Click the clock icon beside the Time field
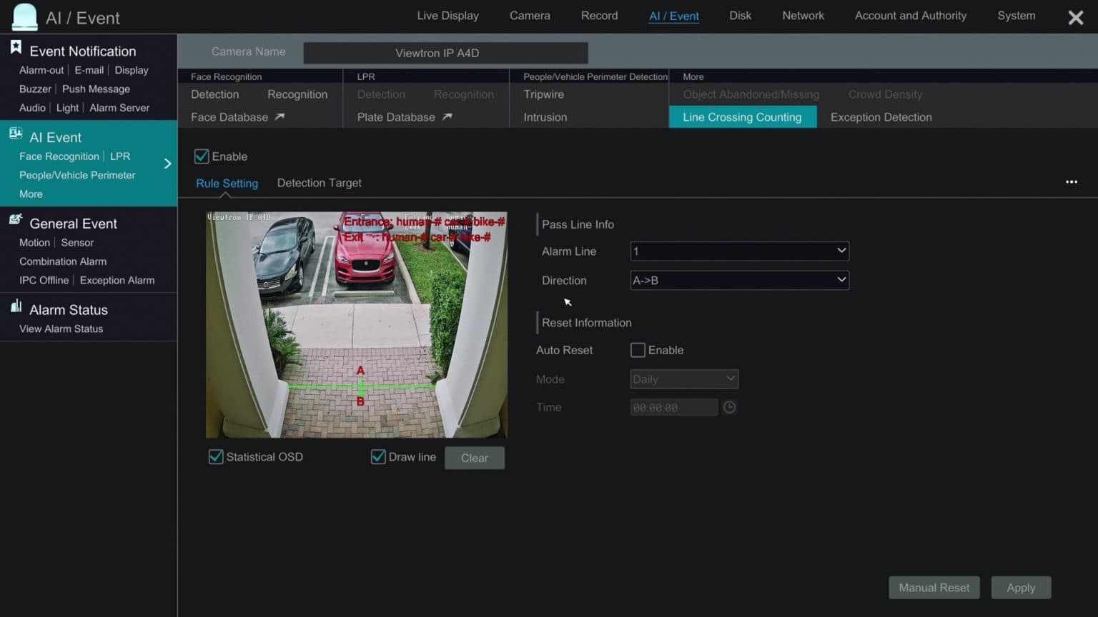Image resolution: width=1098 pixels, height=617 pixels. pyautogui.click(x=729, y=407)
